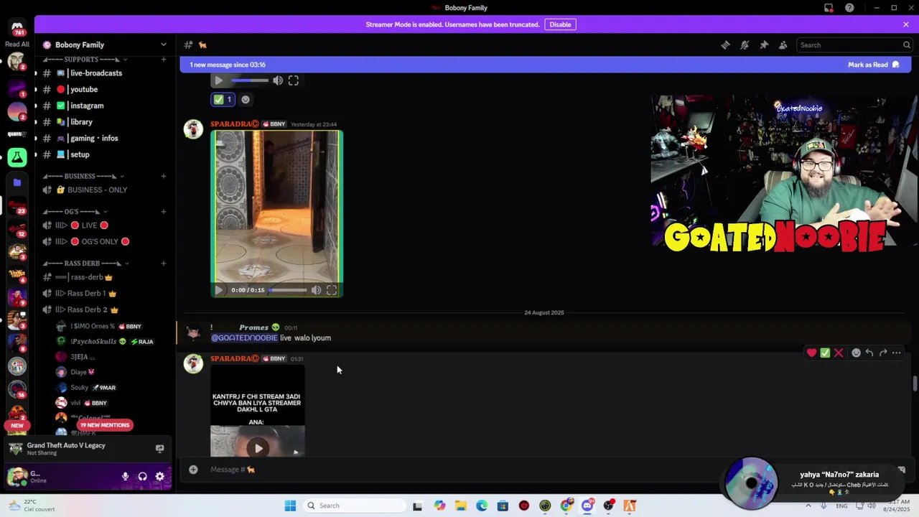The height and width of the screenshot is (517, 919).
Task: Forward the hovered message
Action: [883, 353]
